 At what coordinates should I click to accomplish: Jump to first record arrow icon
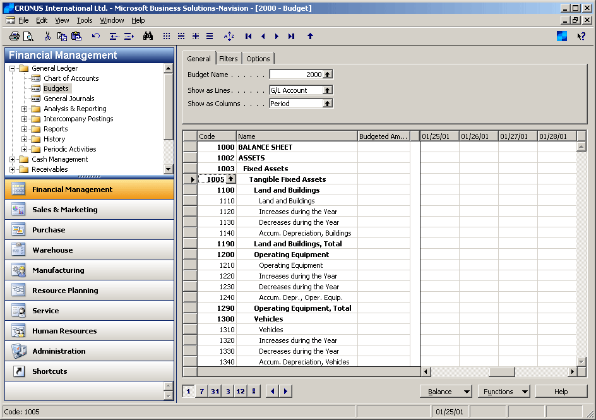[248, 37]
